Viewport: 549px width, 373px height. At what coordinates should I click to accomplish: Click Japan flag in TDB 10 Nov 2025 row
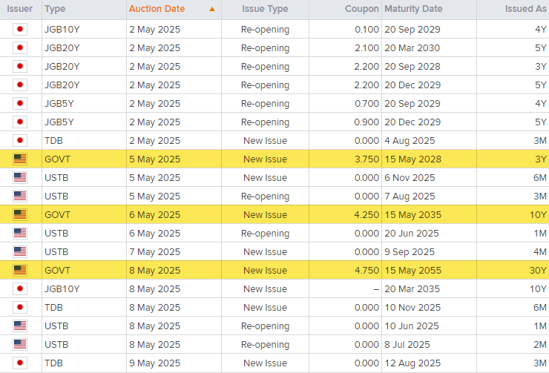coord(20,307)
